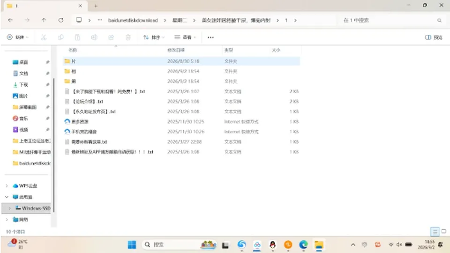Open the weather widget showing 26°C
Viewport: 450px width, 253px height.
click(x=17, y=244)
